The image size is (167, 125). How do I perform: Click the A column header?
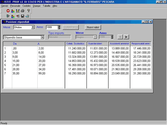(38, 44)
